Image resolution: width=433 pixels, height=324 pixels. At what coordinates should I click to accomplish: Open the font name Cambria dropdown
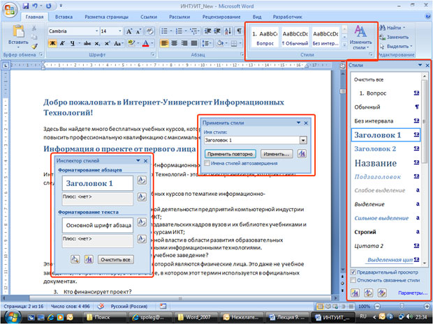[x=96, y=31]
